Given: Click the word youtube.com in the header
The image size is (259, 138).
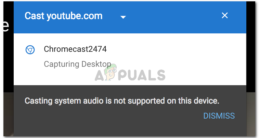Looking at the screenshot, I should [75, 16].
